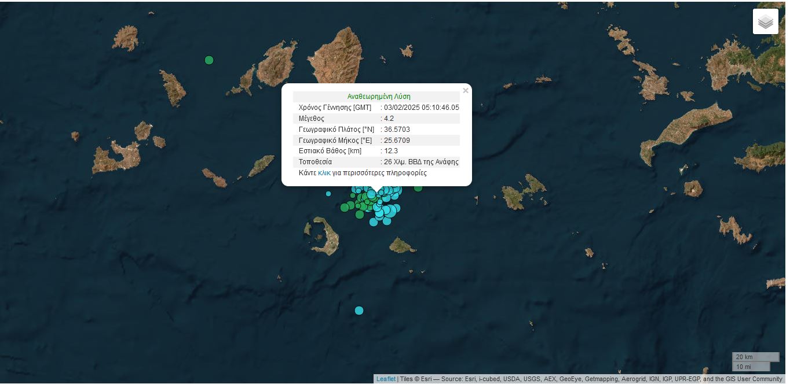The image size is (790, 384).
Task: Click the location text 26 Χλμ. ΒΒΔ της Ανάφης
Action: click(421, 162)
